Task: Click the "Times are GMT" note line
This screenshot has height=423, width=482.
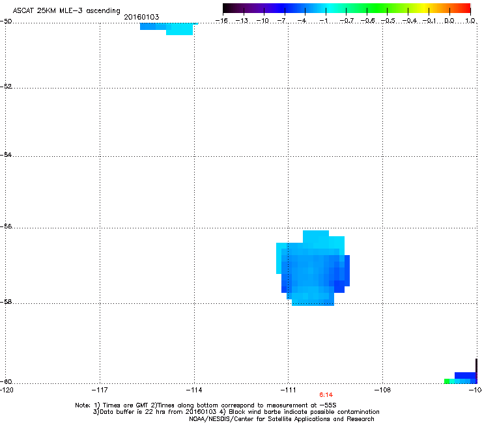Action: (x=206, y=405)
